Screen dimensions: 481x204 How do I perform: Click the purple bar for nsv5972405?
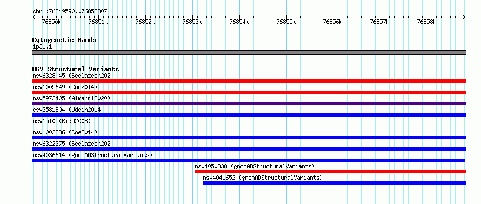click(x=249, y=104)
